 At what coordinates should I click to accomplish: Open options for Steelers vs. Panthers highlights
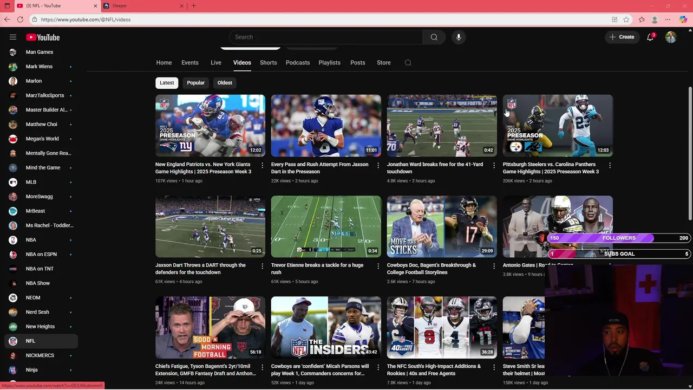[x=610, y=165]
